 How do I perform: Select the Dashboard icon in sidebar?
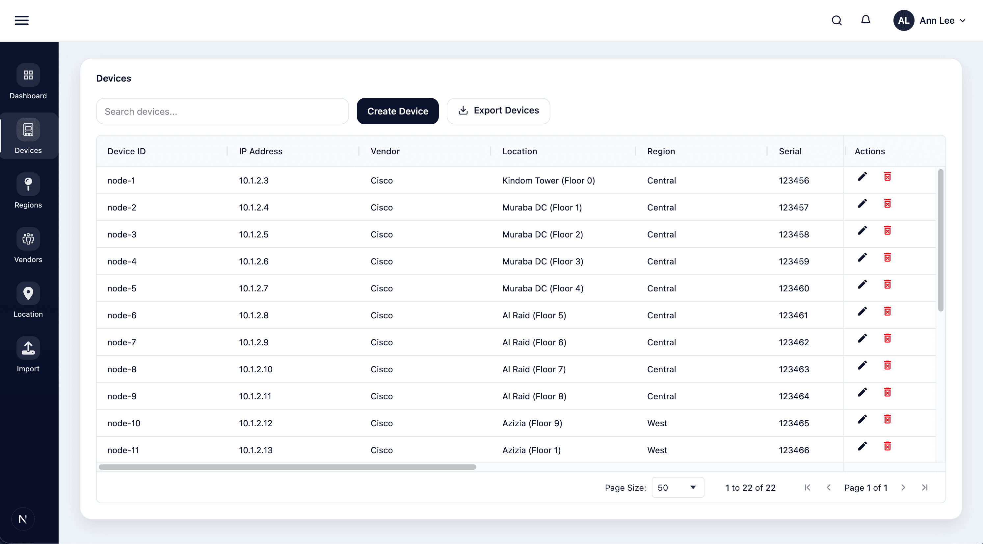(28, 75)
